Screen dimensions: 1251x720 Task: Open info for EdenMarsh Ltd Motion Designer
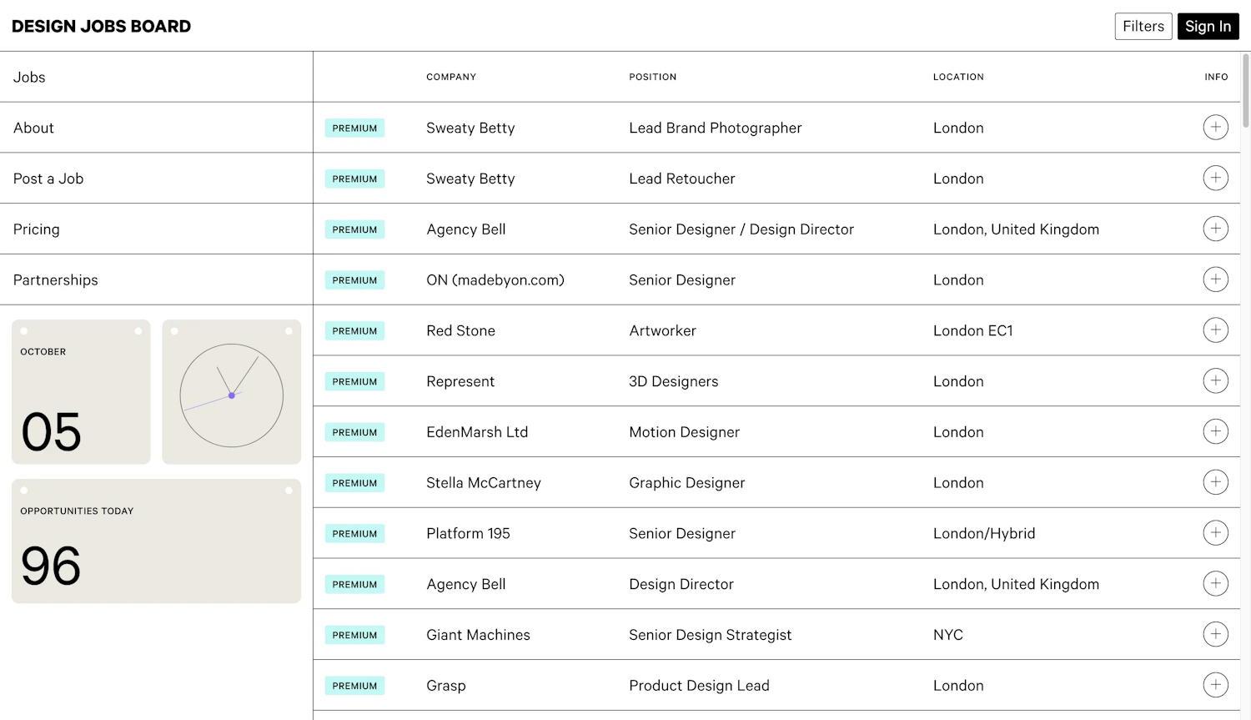tap(1215, 431)
